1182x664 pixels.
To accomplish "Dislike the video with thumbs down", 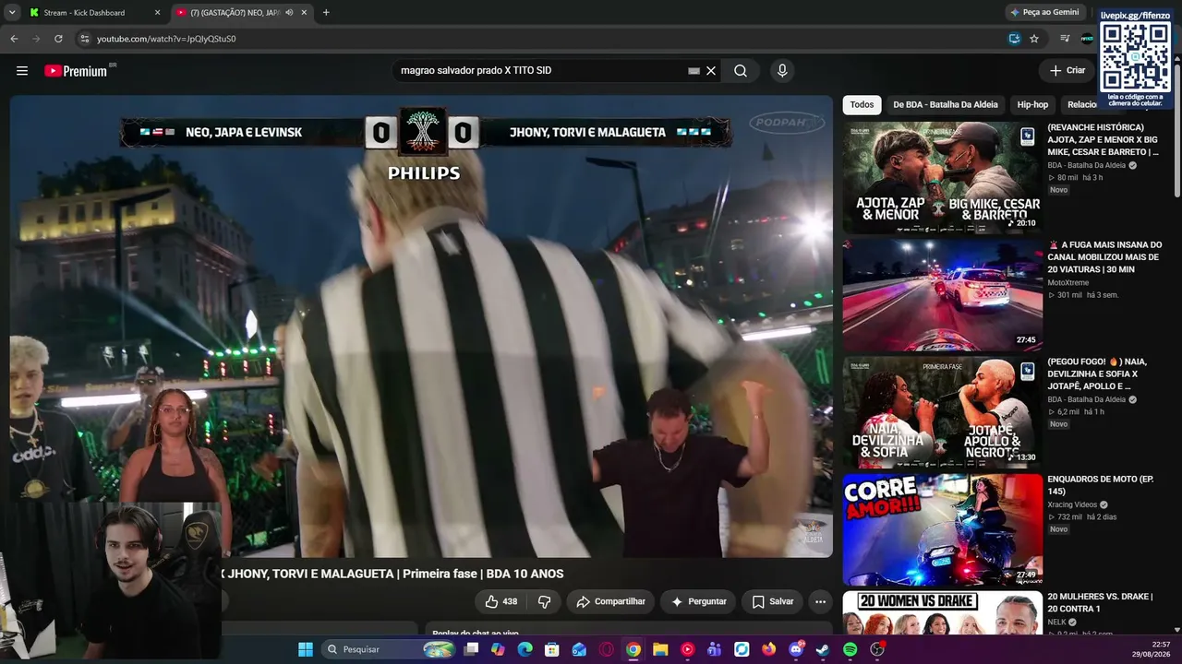I will click(x=545, y=601).
